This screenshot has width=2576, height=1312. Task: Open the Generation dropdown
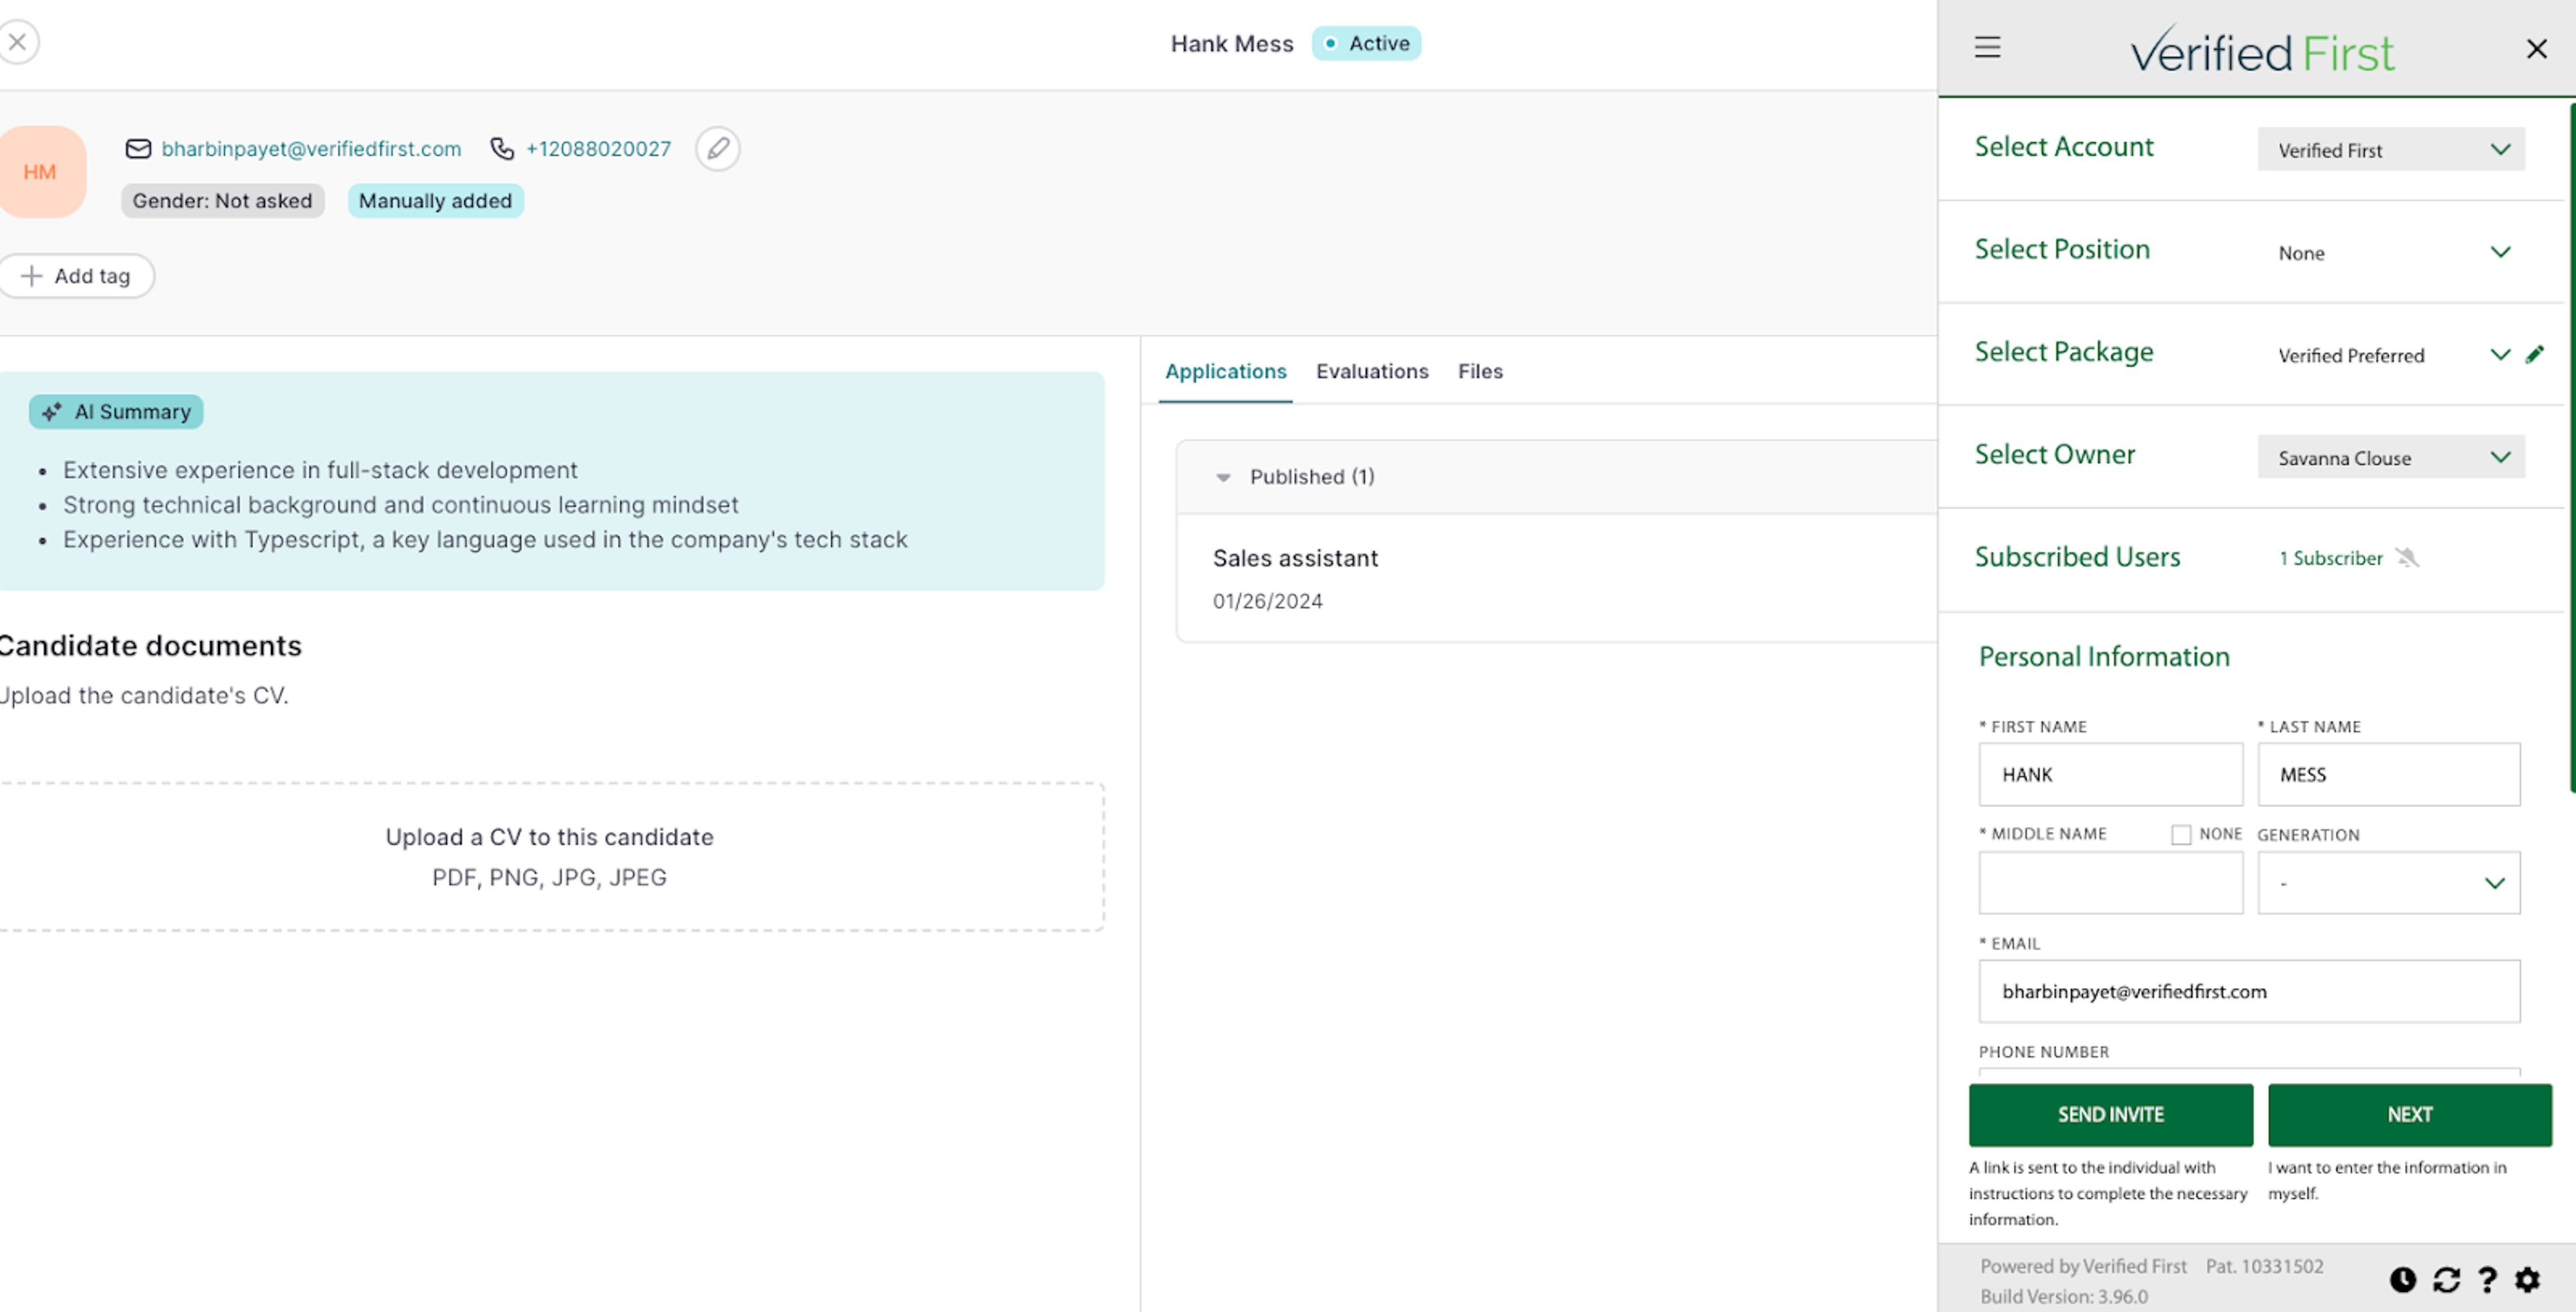click(2388, 882)
